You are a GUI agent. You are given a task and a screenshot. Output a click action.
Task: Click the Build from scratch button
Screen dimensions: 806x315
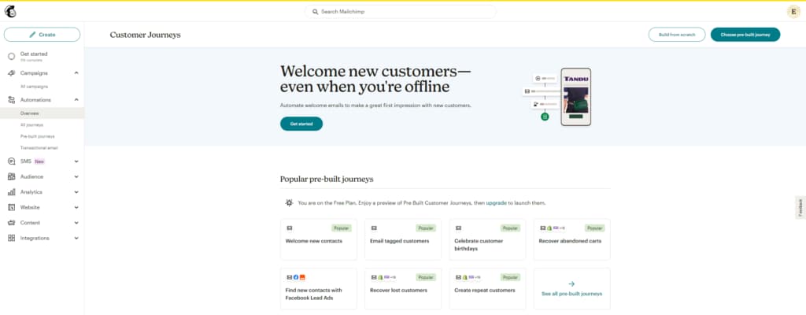pos(676,35)
